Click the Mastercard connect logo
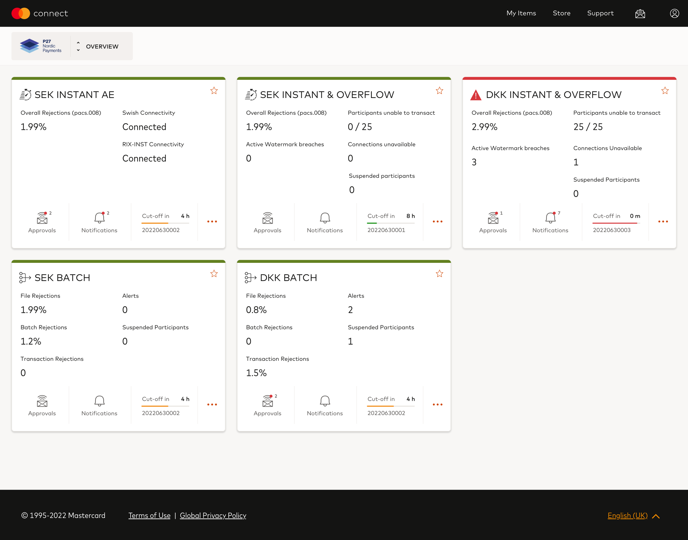This screenshot has width=688, height=540. (x=40, y=13)
